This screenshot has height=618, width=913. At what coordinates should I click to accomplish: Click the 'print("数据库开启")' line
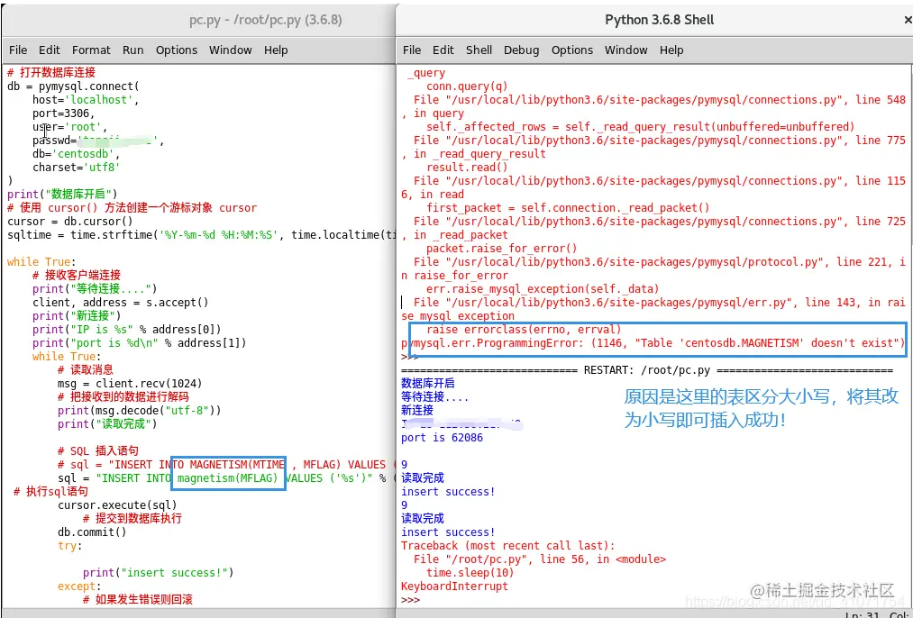pyautogui.click(x=62, y=194)
